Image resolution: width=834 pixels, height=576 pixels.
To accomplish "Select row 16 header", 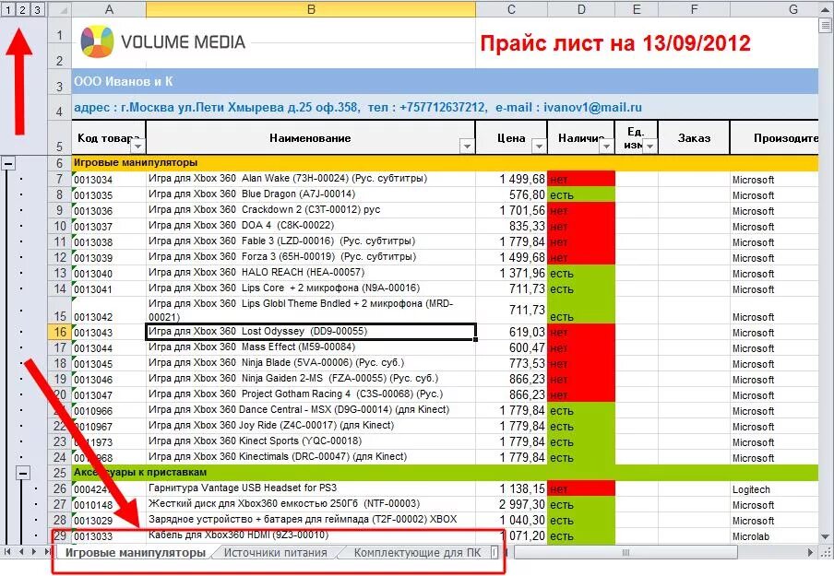I will click(x=60, y=332).
